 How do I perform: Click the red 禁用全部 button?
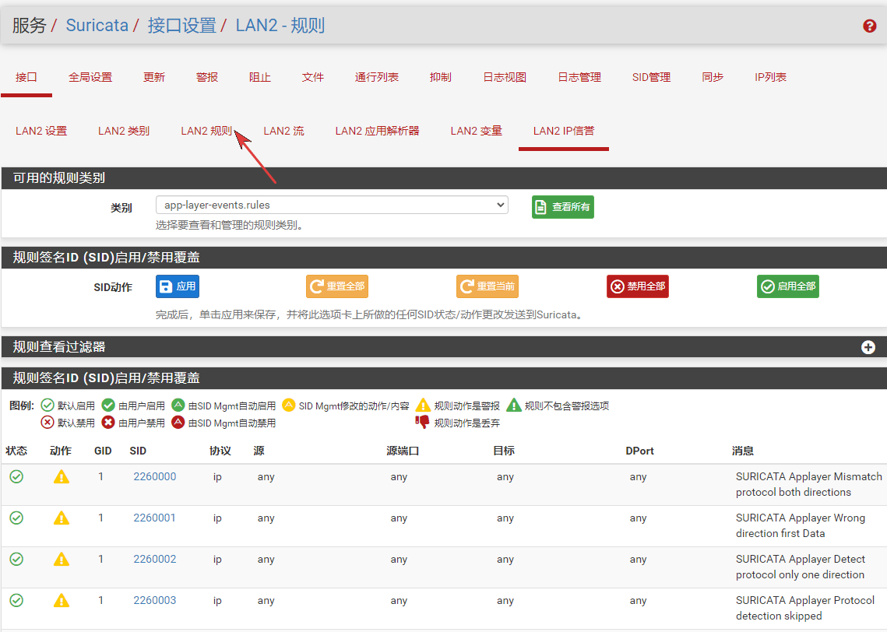point(637,286)
